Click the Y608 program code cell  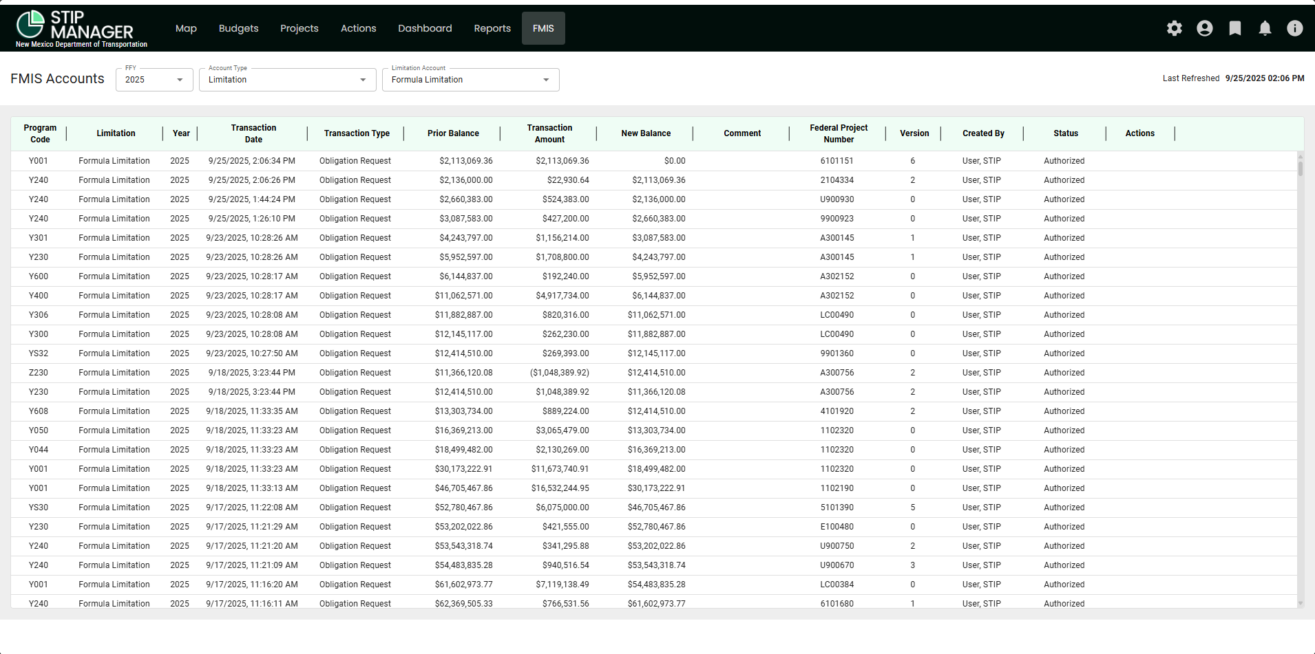pos(39,411)
